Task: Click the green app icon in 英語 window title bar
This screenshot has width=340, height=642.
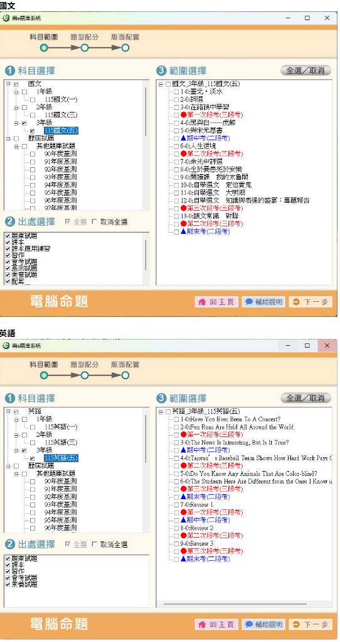Action: click(6, 346)
